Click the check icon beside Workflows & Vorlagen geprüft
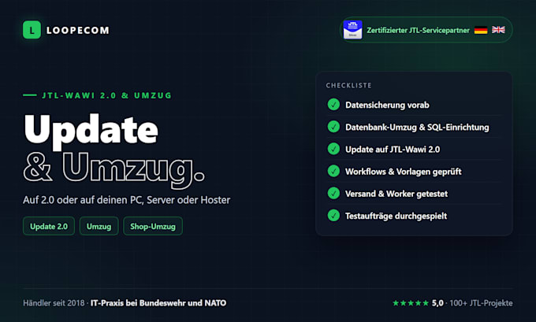This screenshot has width=536, height=322. (x=333, y=171)
